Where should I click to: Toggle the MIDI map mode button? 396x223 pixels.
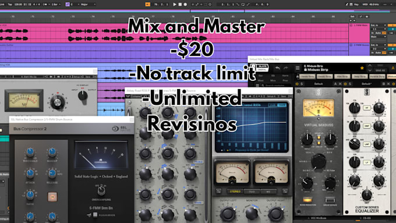365,4
